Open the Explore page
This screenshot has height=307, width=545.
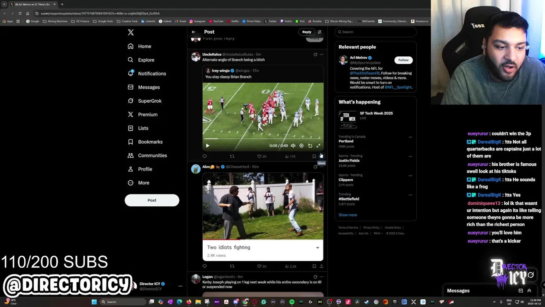141,60
